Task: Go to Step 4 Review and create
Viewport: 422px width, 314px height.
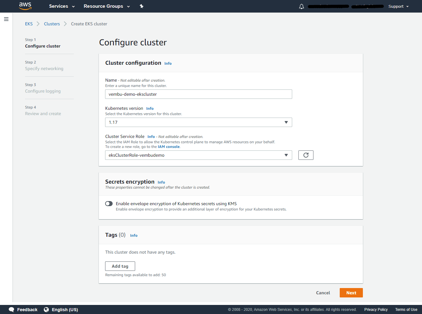Action: [43, 114]
